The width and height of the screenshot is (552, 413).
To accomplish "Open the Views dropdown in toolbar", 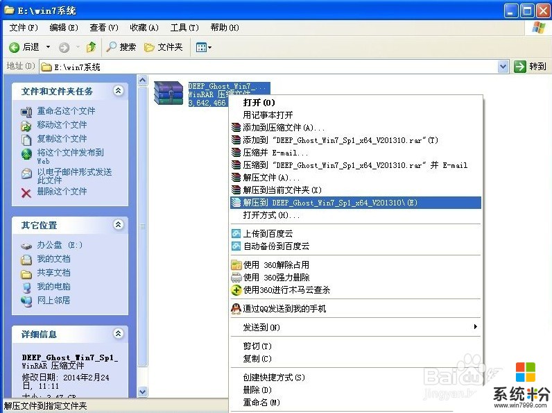I will tap(204, 47).
